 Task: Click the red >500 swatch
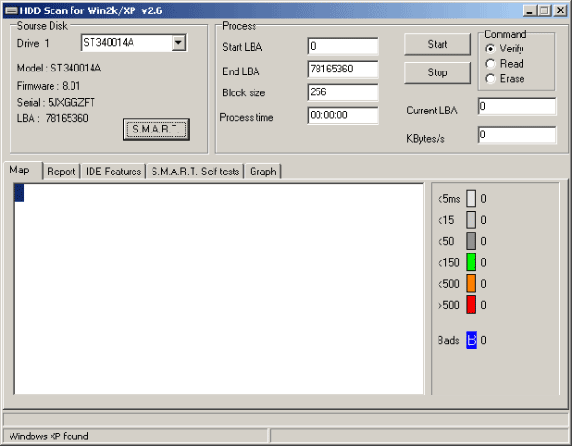pyautogui.click(x=471, y=305)
